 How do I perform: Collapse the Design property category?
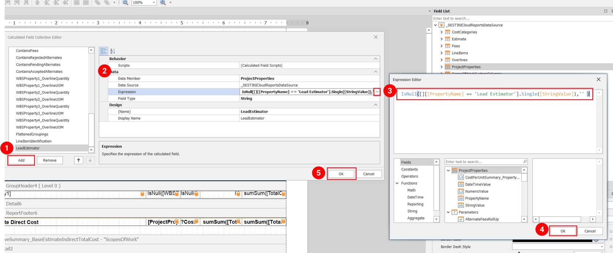pos(375,105)
